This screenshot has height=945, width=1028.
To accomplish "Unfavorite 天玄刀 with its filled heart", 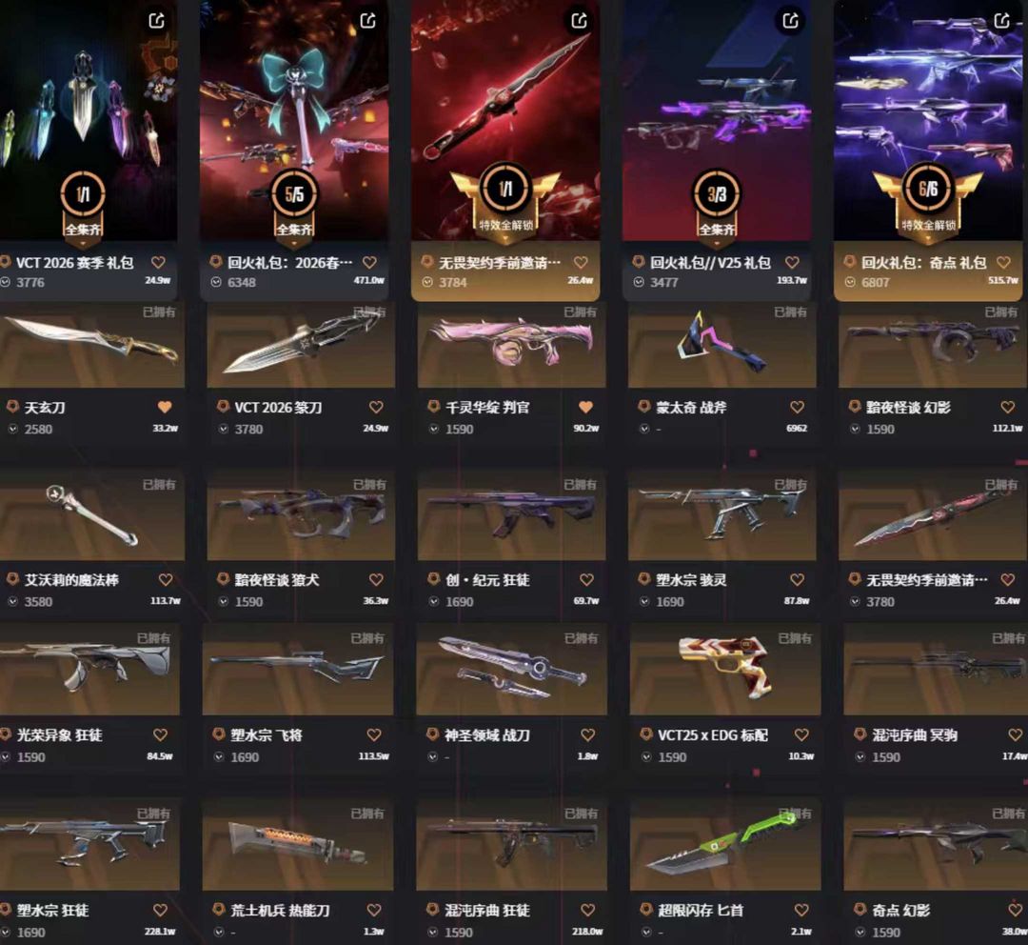I will click(165, 408).
